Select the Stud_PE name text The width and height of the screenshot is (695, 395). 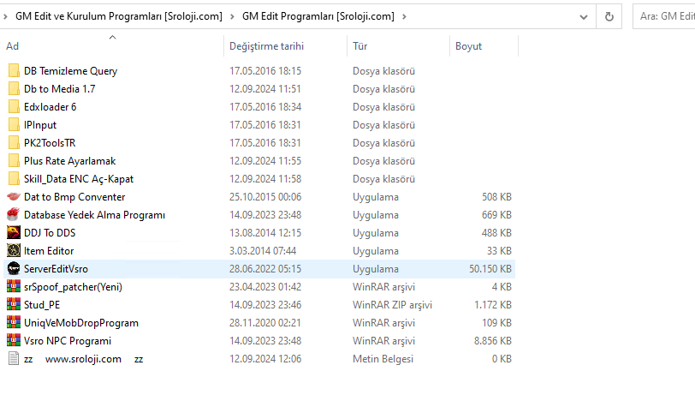(x=42, y=305)
